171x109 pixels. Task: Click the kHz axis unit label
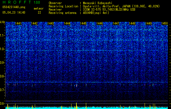click(x=2, y=22)
